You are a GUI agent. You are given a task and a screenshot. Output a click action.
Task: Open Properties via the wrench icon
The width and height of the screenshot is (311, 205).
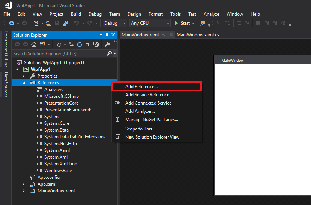107,44
